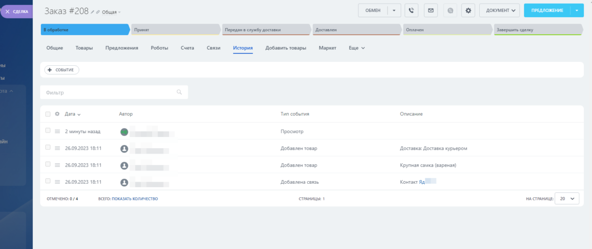Click the envelope email icon
Screen dimensions: 592x249
pos(430,10)
